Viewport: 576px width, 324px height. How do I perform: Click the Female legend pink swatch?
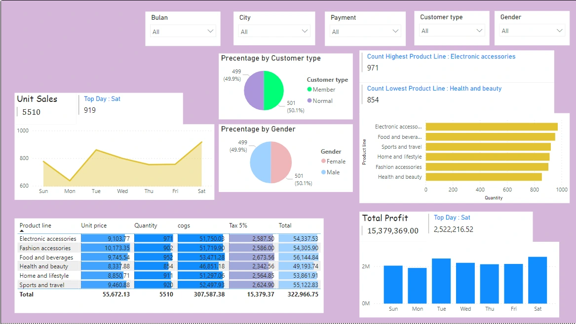tap(323, 162)
